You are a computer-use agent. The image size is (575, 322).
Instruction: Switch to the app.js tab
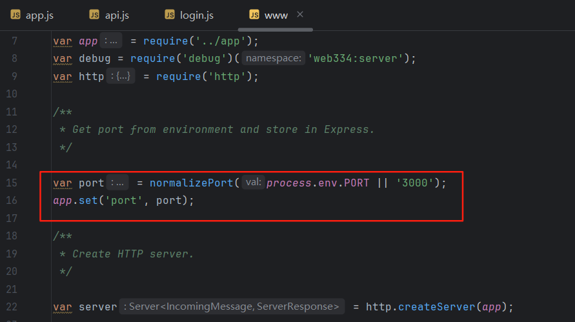tap(32, 15)
